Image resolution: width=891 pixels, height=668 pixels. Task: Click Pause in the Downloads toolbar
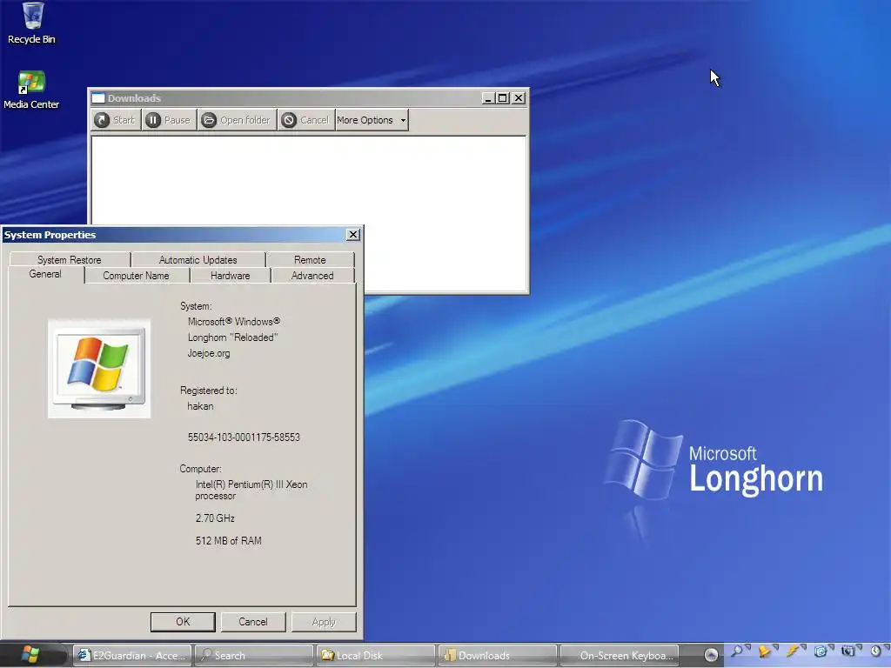(168, 120)
